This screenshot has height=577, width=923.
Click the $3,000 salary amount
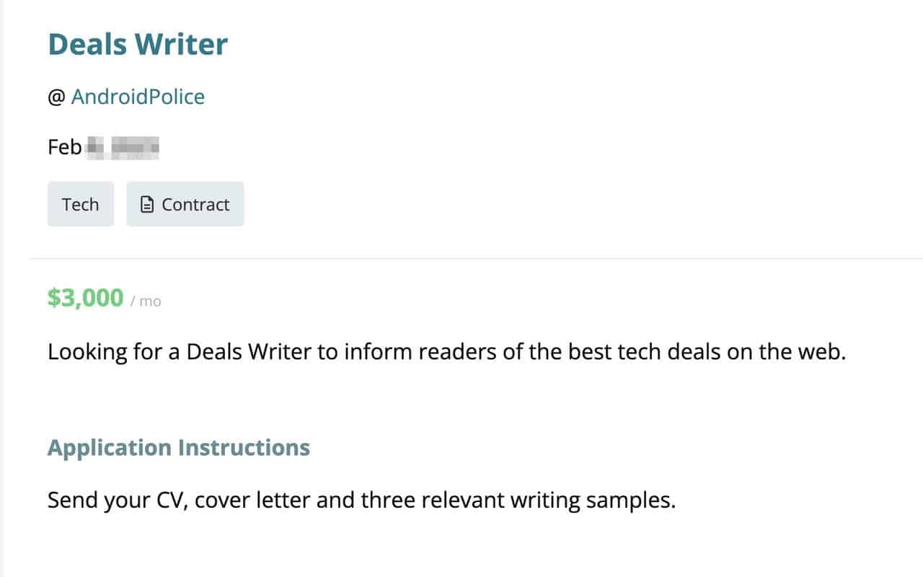click(x=85, y=298)
